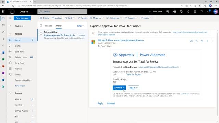
Task: Open Help question mark icon
Action: click(202, 12)
